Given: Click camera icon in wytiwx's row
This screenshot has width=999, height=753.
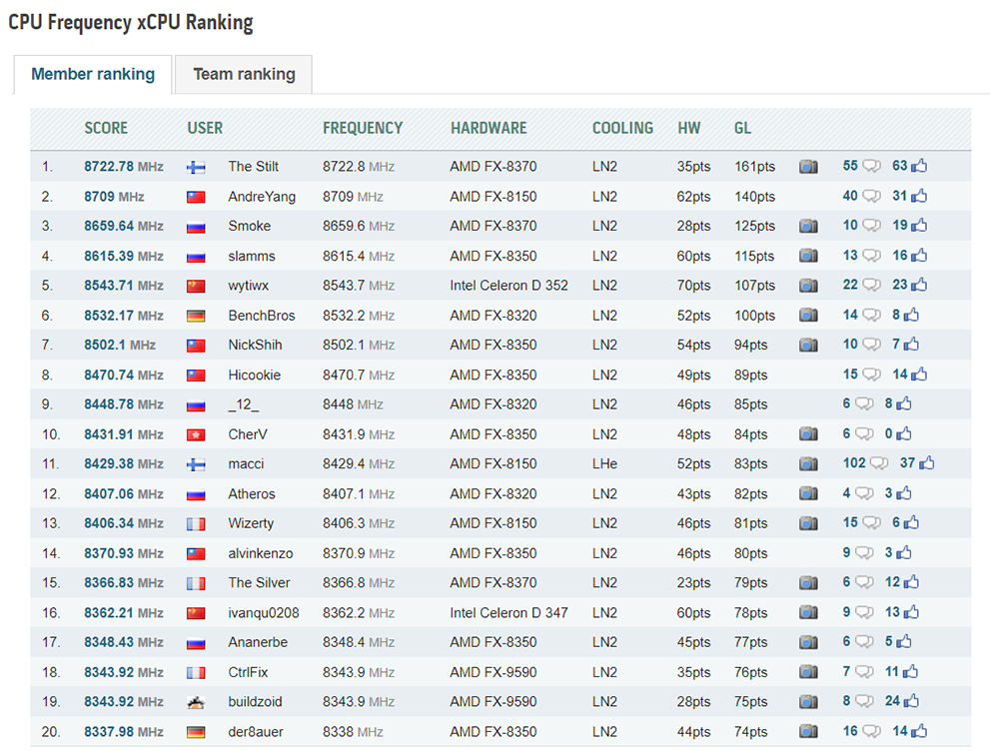Looking at the screenshot, I should [808, 286].
